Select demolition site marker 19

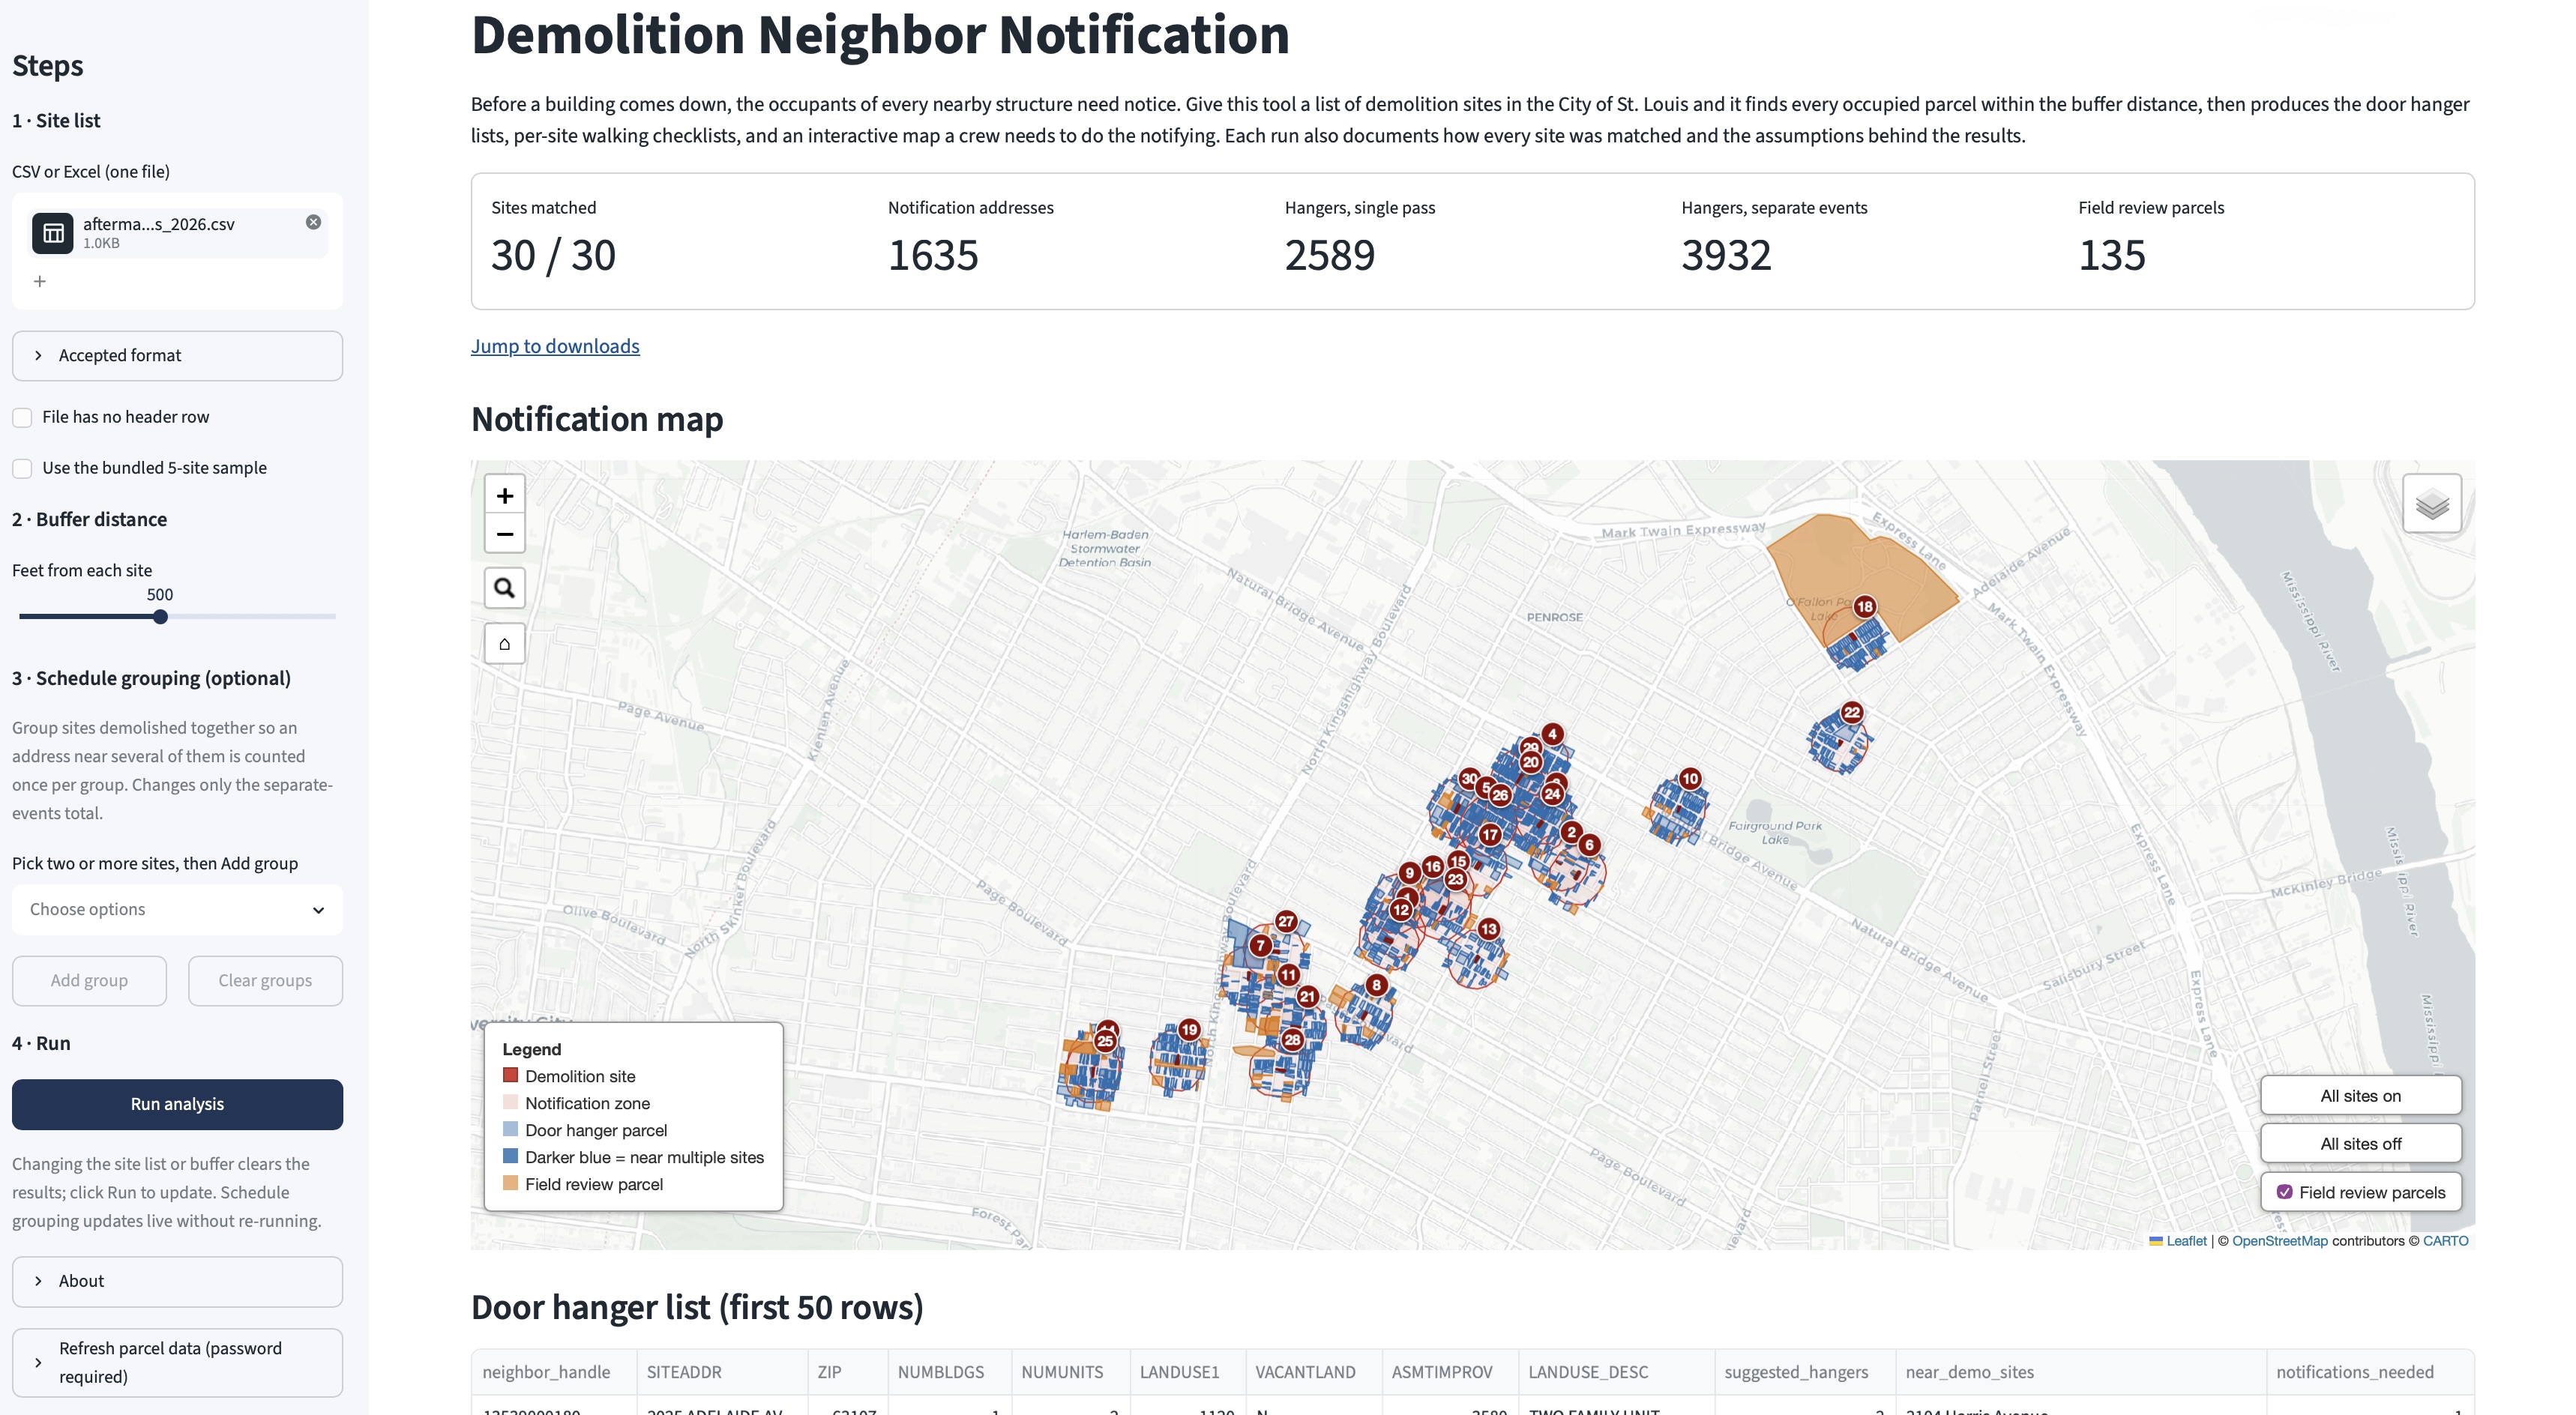point(1189,1029)
